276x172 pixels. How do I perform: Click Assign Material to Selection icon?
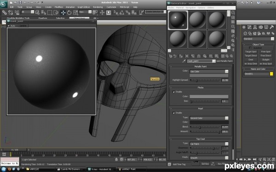point(181,56)
